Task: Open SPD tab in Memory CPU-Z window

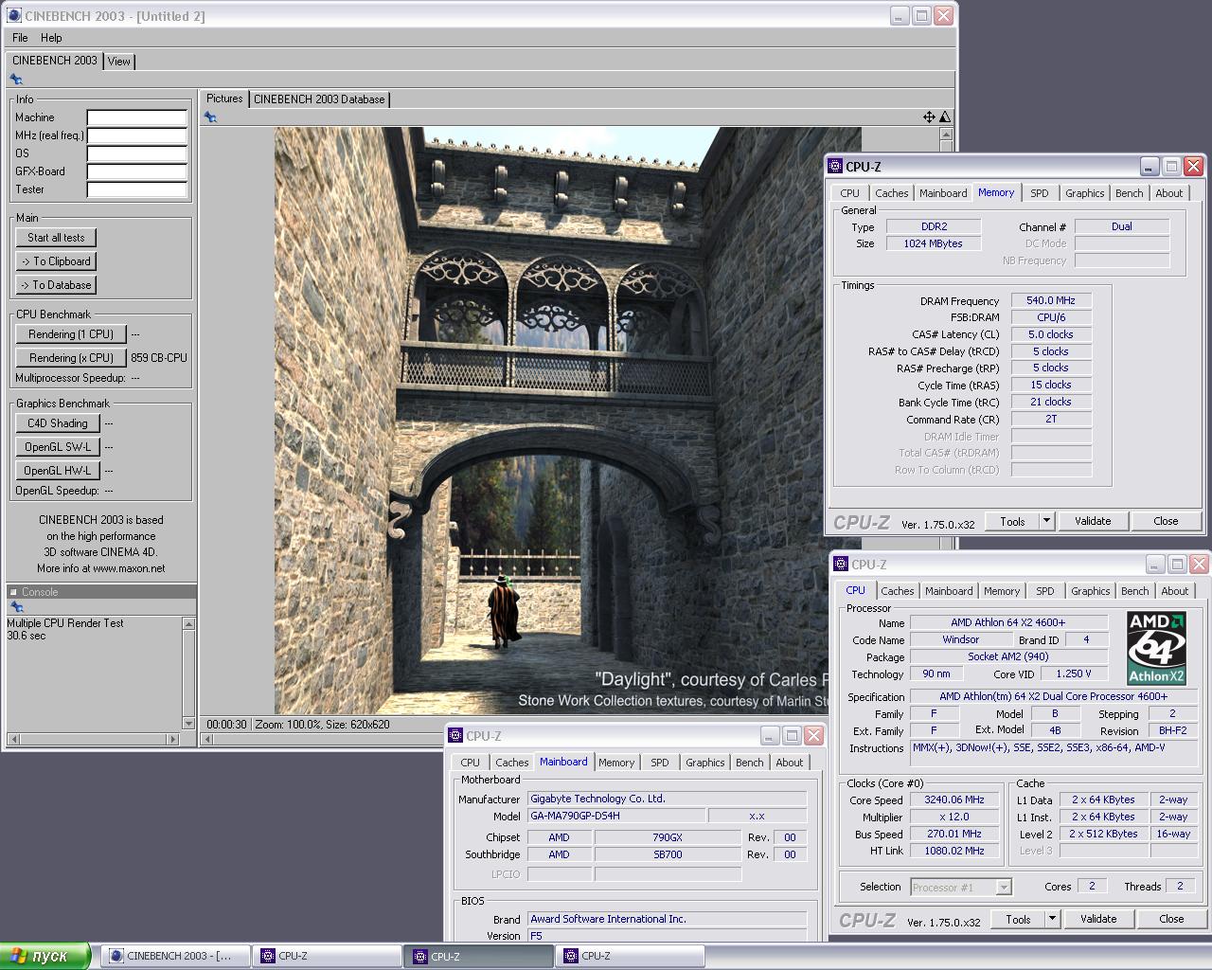Action: (1040, 193)
